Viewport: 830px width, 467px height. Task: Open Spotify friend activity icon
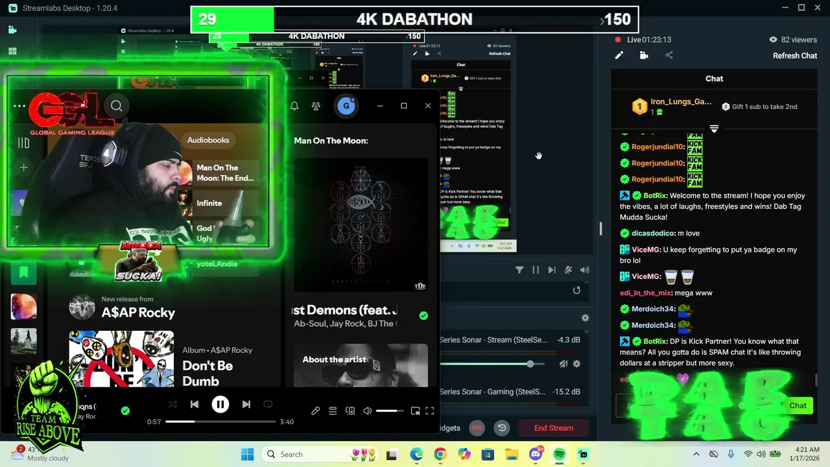pos(316,106)
